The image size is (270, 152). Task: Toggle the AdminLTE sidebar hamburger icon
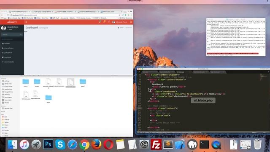26,22
